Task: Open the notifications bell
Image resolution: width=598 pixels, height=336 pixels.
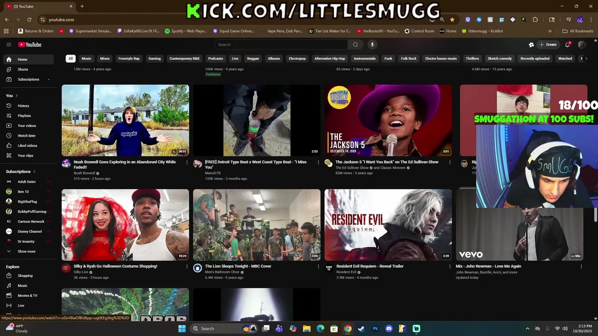Action: [568, 45]
